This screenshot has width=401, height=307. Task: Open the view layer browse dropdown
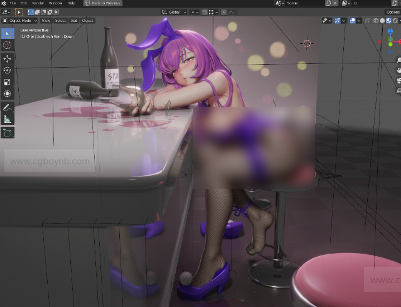pos(346,3)
